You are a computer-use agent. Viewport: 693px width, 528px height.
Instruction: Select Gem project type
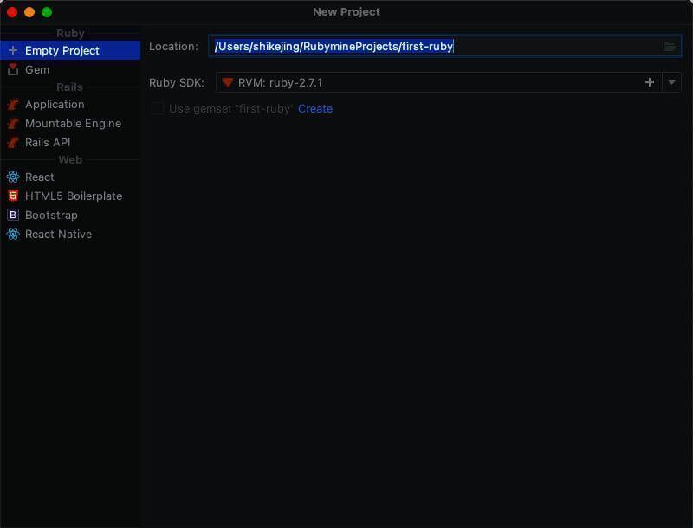click(x=37, y=69)
